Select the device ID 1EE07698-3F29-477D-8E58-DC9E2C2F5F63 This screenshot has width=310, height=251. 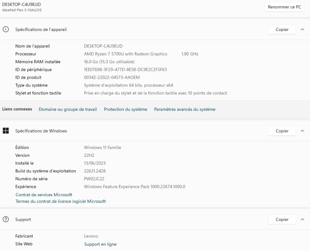point(125,69)
